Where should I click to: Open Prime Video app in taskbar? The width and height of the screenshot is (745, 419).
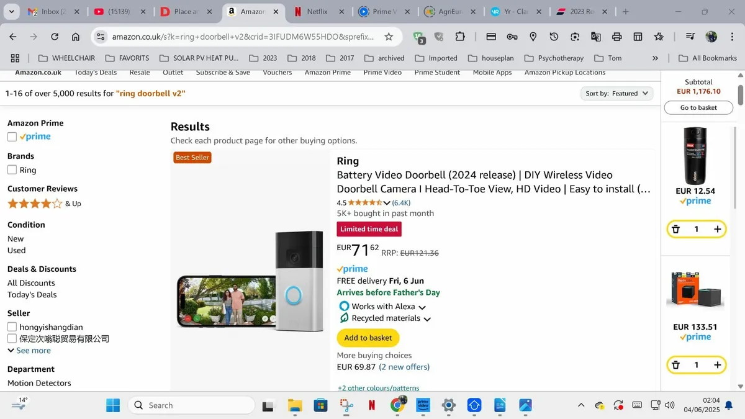click(423, 405)
